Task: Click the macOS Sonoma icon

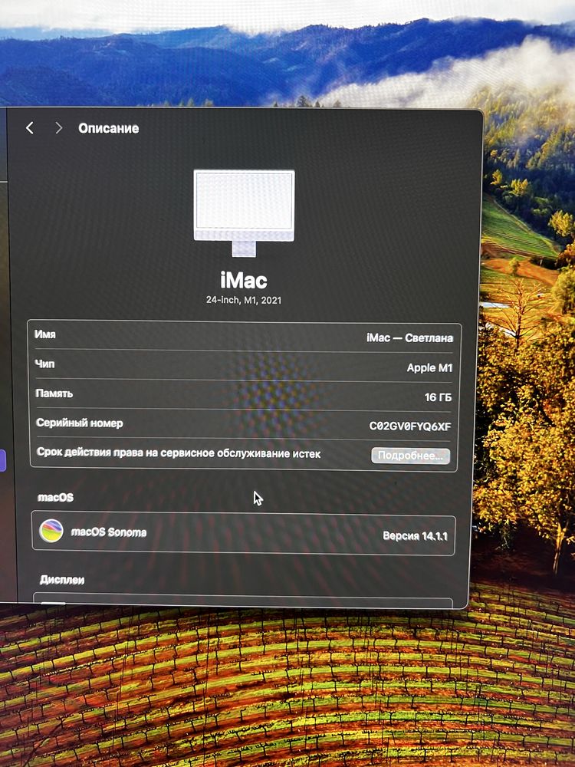Action: point(51,531)
